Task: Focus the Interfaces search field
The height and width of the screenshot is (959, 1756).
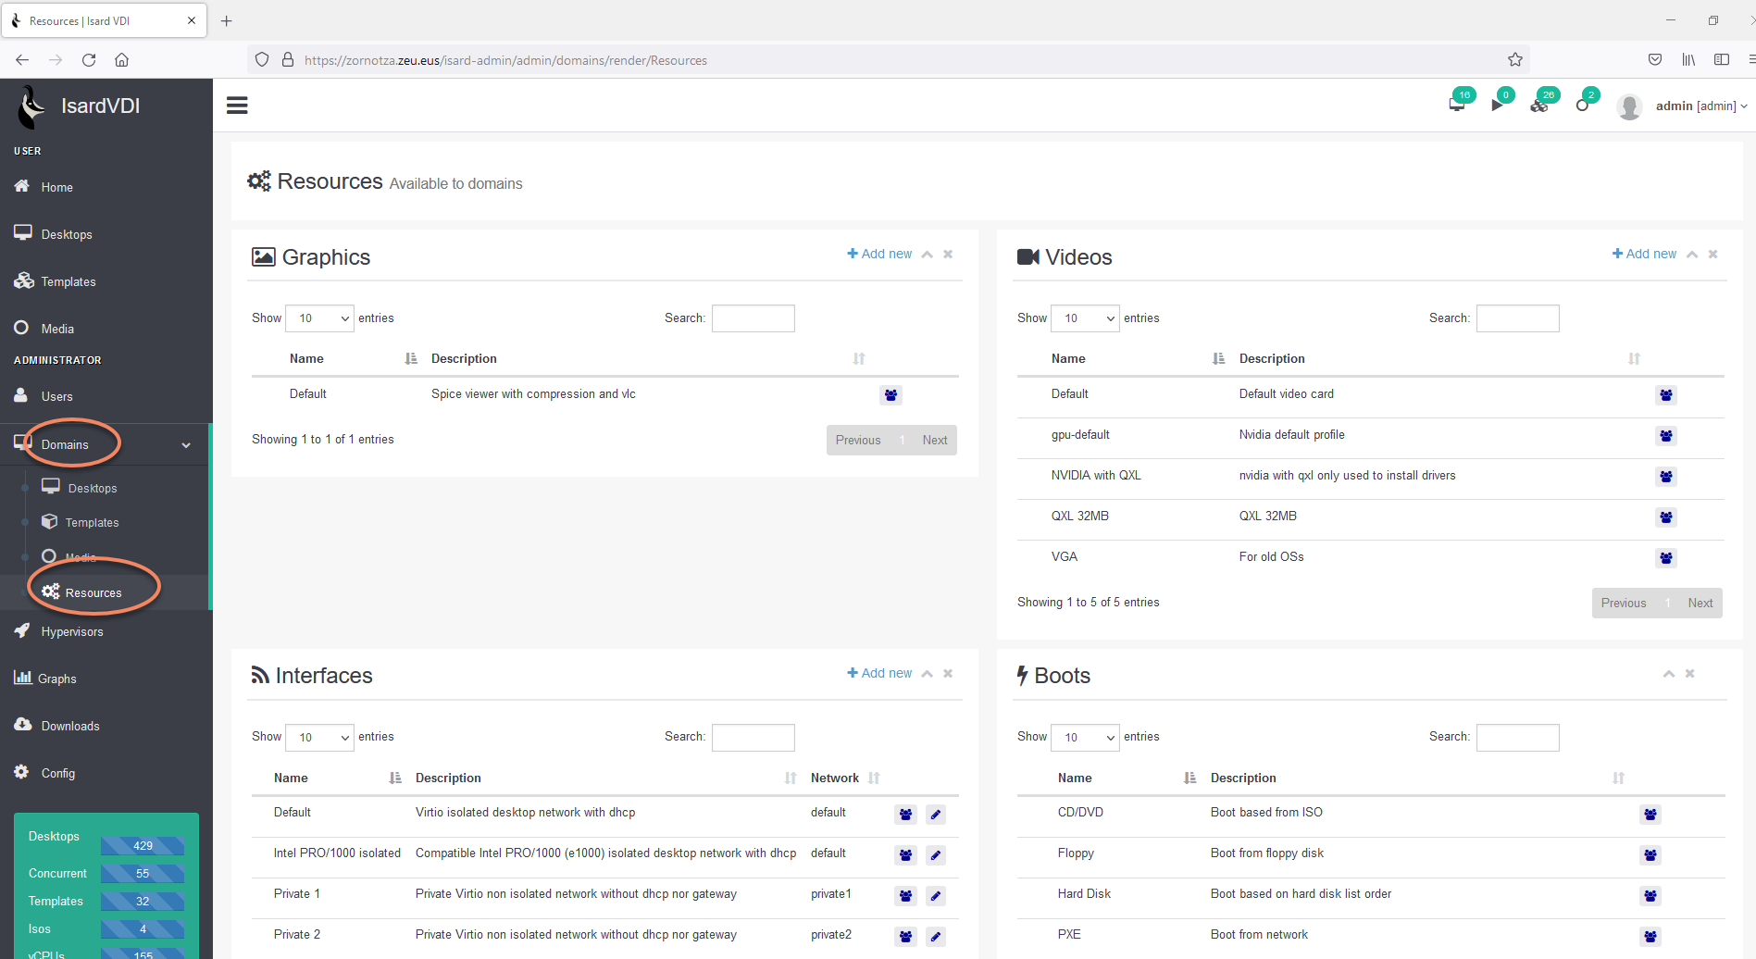Action: (753, 738)
